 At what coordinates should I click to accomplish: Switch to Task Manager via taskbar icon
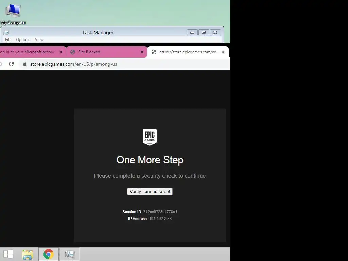tap(69, 254)
